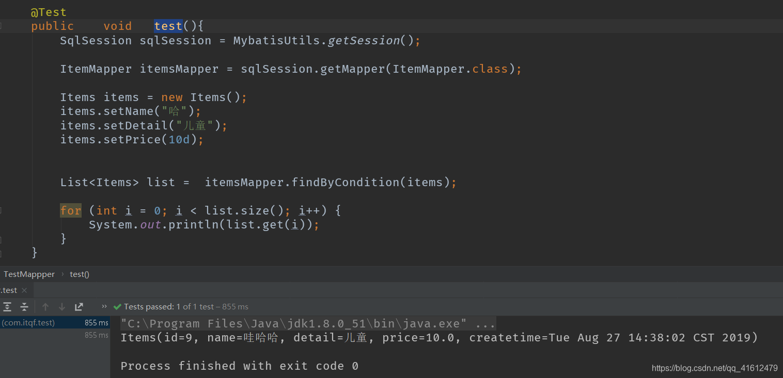The height and width of the screenshot is (378, 783).
Task: Select the com.itqf.test result row
Action: [55, 323]
